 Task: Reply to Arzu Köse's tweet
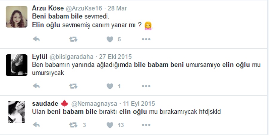36,39
